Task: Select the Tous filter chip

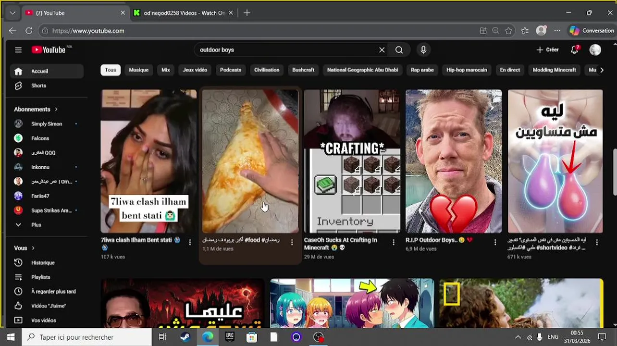Action: click(111, 70)
